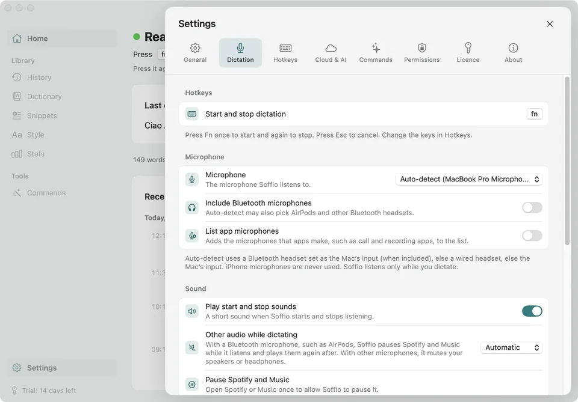
Task: Open the Commands sparkle icon tab
Action: [376, 48]
